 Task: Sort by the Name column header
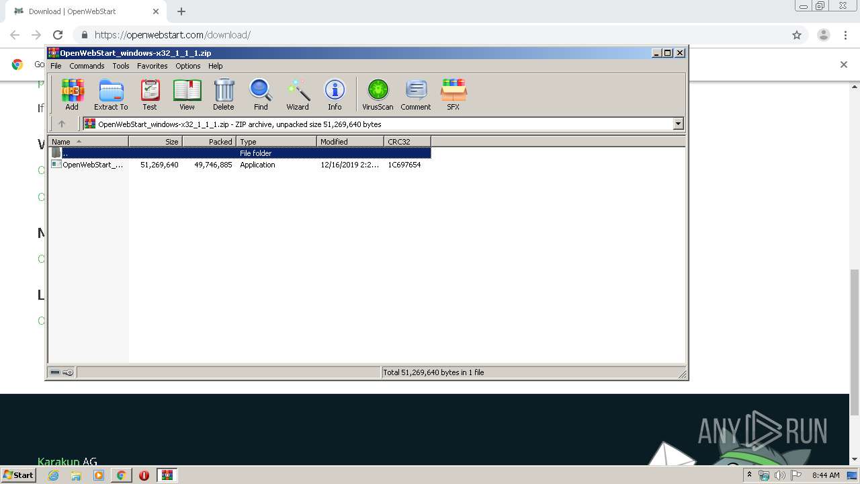tap(88, 141)
